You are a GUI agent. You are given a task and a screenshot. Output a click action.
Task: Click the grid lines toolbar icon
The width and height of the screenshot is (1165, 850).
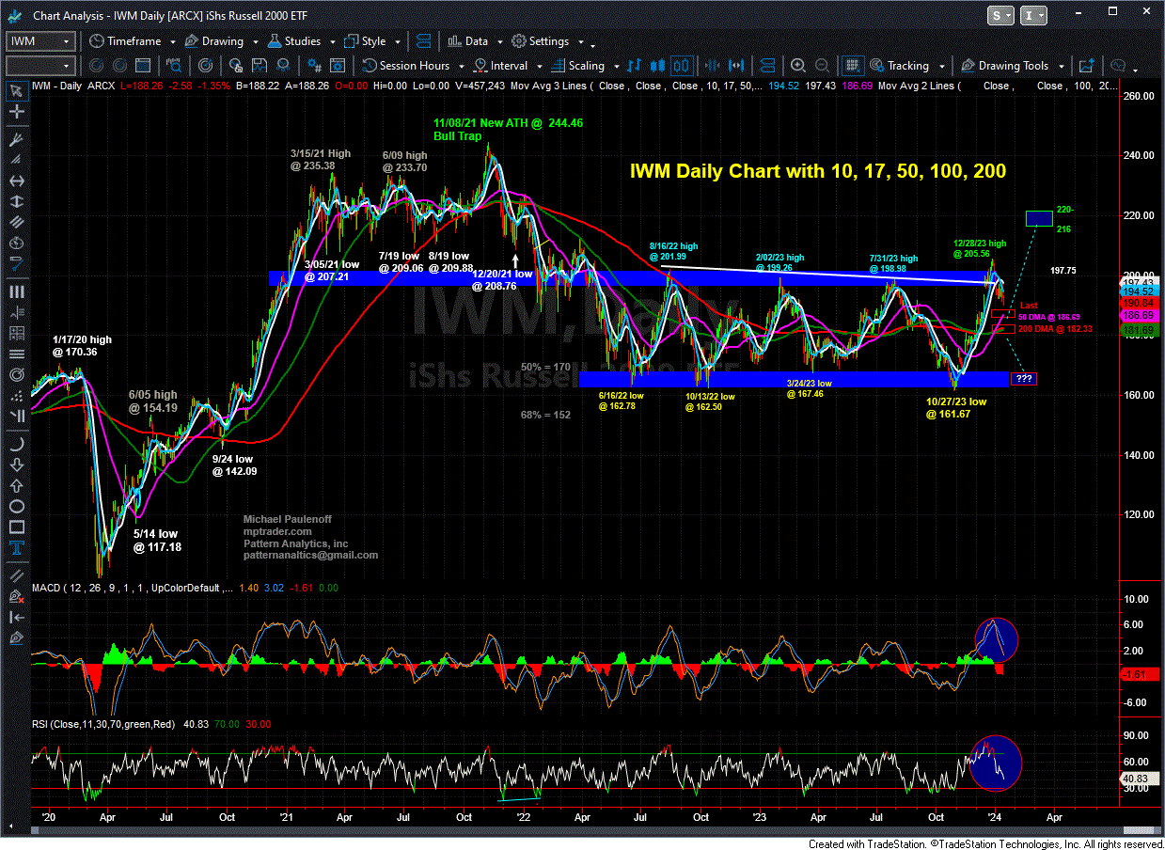click(852, 66)
